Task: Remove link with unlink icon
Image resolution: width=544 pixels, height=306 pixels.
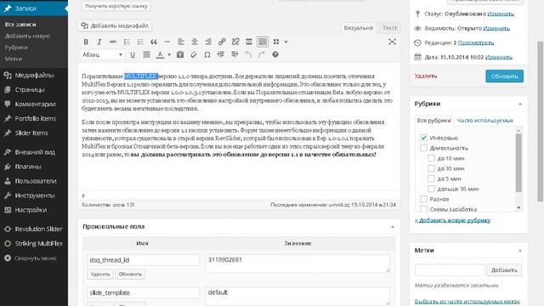Action: (x=235, y=42)
